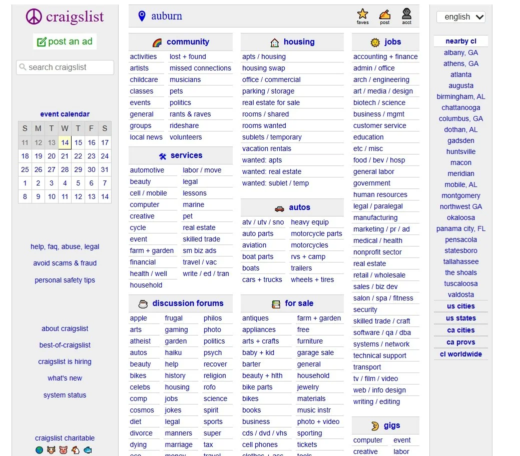This screenshot has width=520, height=456.
Task: Go to software / qa / dba jobs
Action: [382, 332]
